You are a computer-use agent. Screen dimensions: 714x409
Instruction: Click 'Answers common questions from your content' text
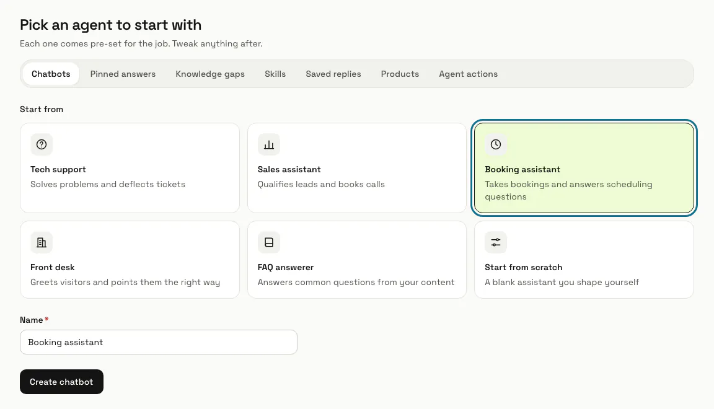pyautogui.click(x=356, y=282)
